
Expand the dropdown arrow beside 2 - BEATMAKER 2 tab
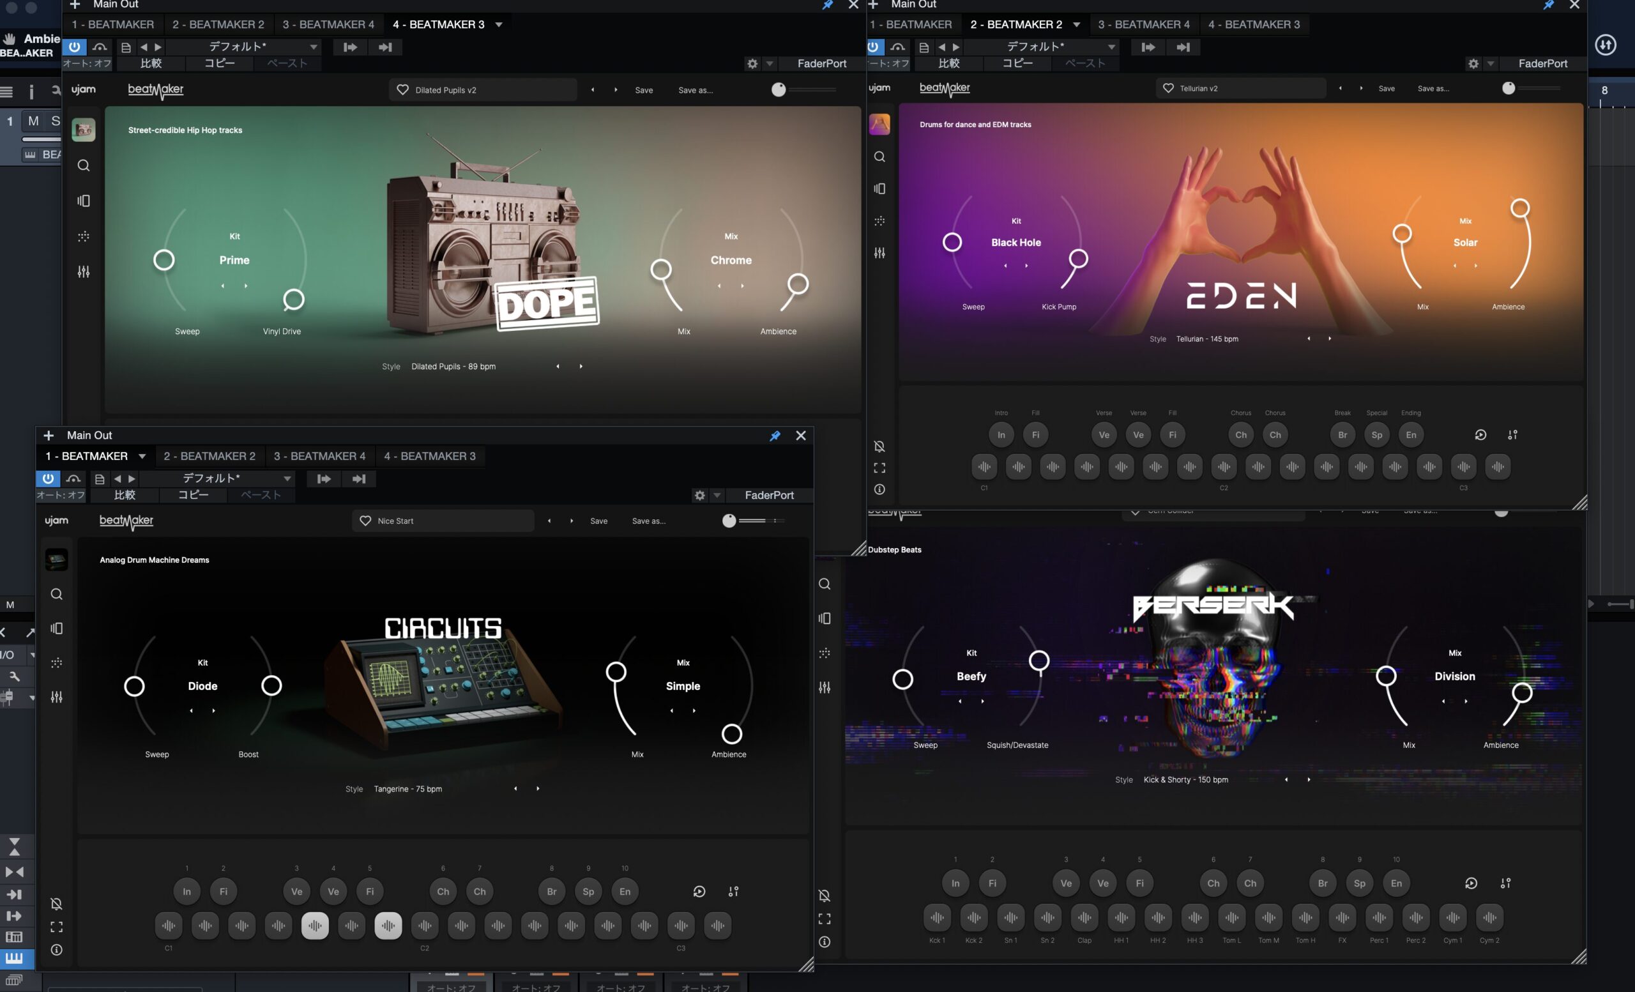[x=1076, y=24]
